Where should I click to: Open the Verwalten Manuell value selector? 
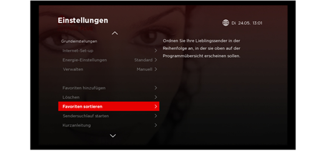click(x=147, y=69)
